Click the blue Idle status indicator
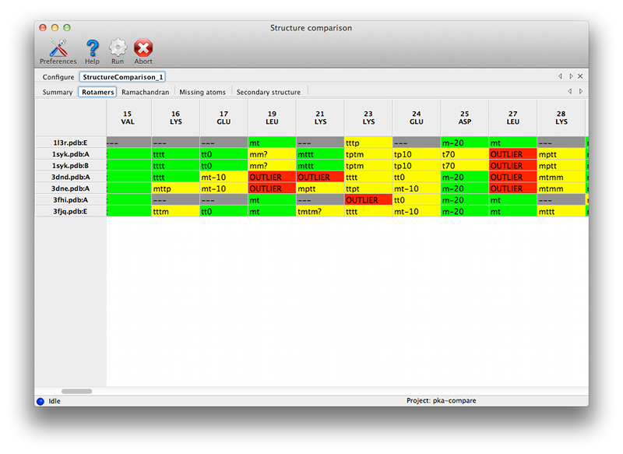The image size is (623, 454). tap(40, 401)
